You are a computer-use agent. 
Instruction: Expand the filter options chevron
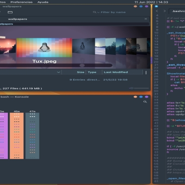point(99,12)
